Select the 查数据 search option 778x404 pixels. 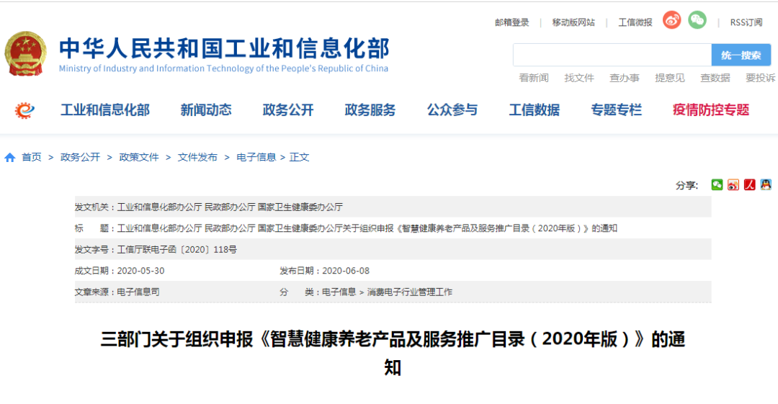[715, 78]
